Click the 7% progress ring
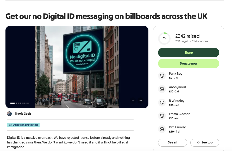The height and width of the screenshot is (151, 232). [x=164, y=39]
